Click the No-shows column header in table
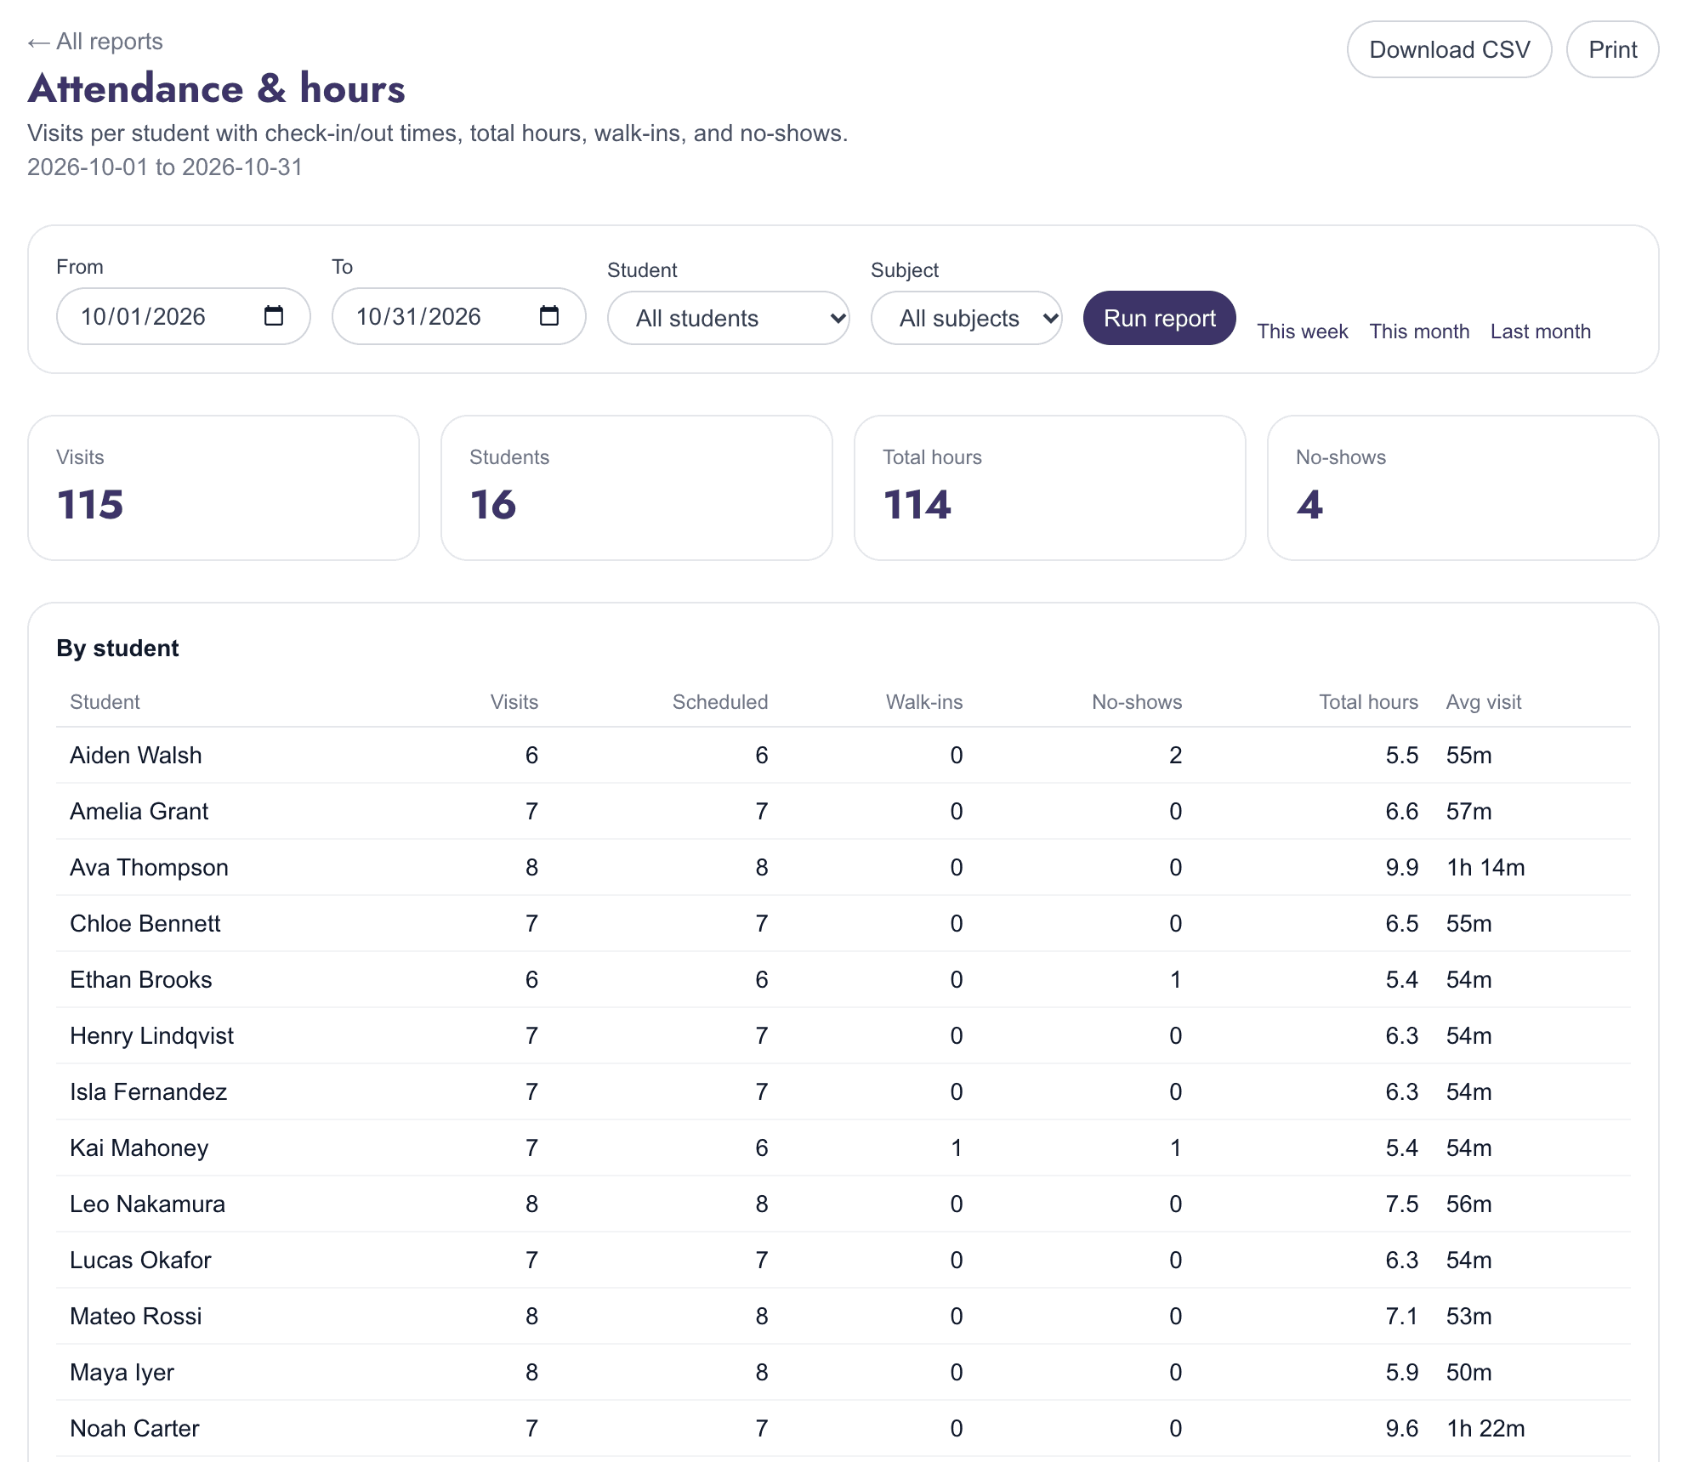1687x1462 pixels. [1137, 702]
